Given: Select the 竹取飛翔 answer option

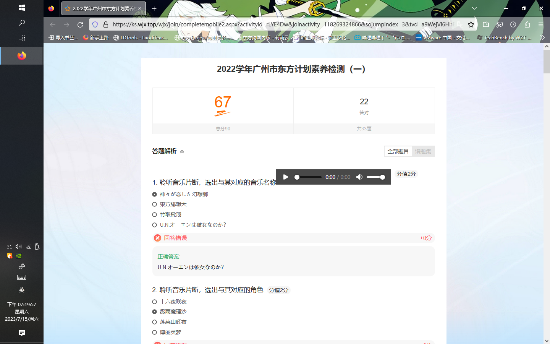Looking at the screenshot, I should pos(154,214).
